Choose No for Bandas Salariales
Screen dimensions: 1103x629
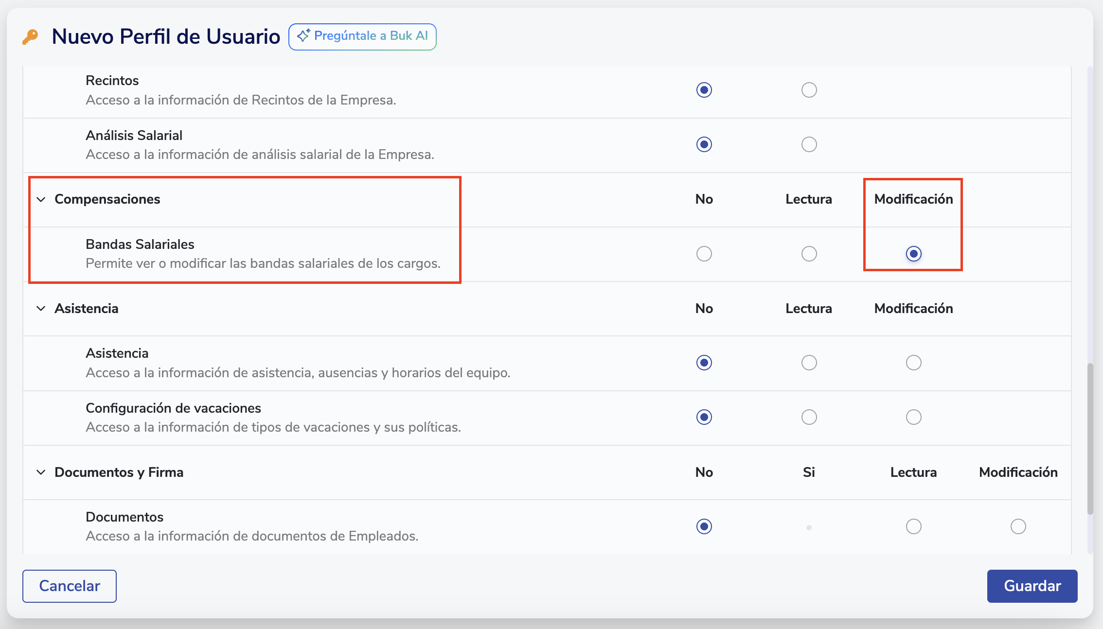pyautogui.click(x=704, y=254)
